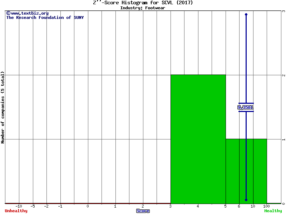Click the x-axis tick label "-2"
The width and height of the screenshot is (286, 214).
(46, 206)
